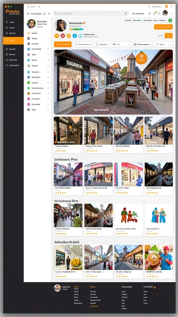Click the light-blue clock circle icon in profile row
Screen dimensions: 178x317
point(81,36)
